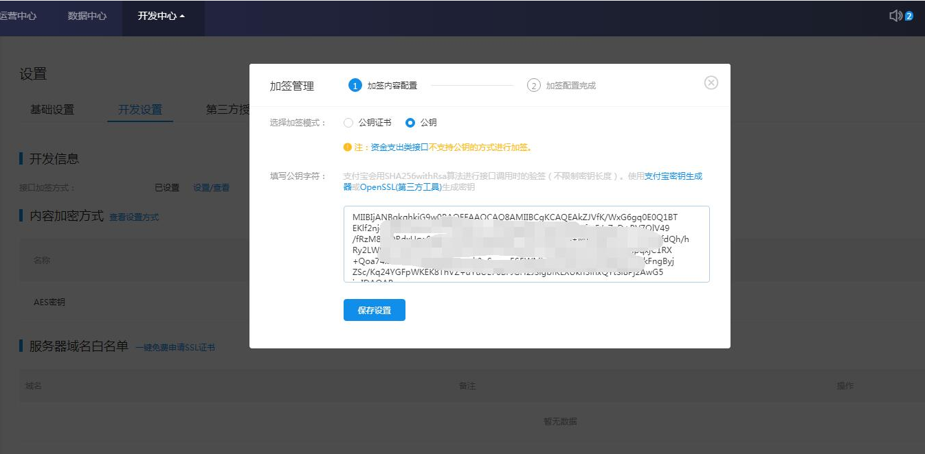The height and width of the screenshot is (454, 925).
Task: Open the 查看设置方式 link
Action: tap(134, 217)
